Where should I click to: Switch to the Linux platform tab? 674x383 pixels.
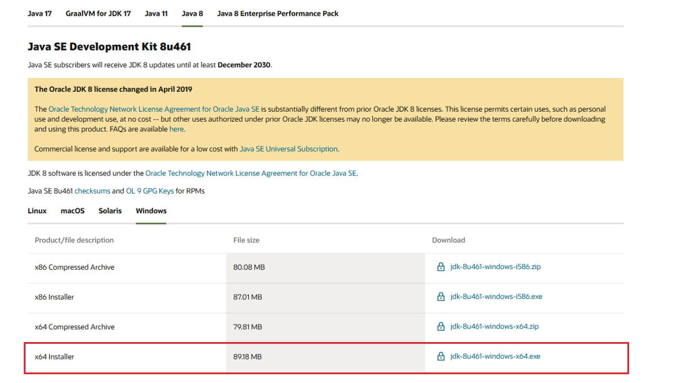coord(37,211)
